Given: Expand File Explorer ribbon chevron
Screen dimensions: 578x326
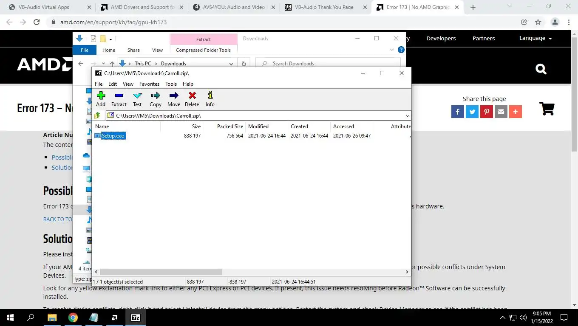Looking at the screenshot, I should pos(392,50).
